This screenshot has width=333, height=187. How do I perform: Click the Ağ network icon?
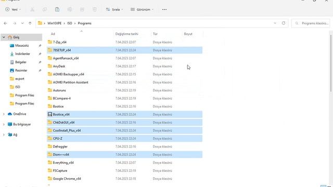pyautogui.click(x=10, y=135)
